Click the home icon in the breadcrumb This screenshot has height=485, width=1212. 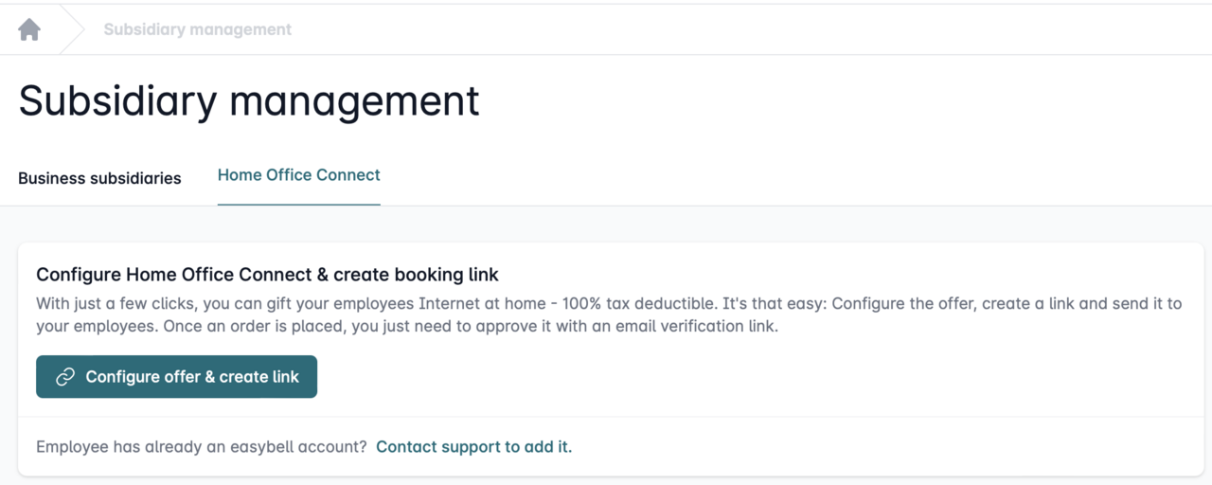(29, 29)
